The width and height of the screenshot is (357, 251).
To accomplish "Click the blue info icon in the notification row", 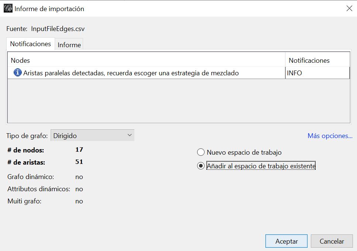I will click(17, 73).
